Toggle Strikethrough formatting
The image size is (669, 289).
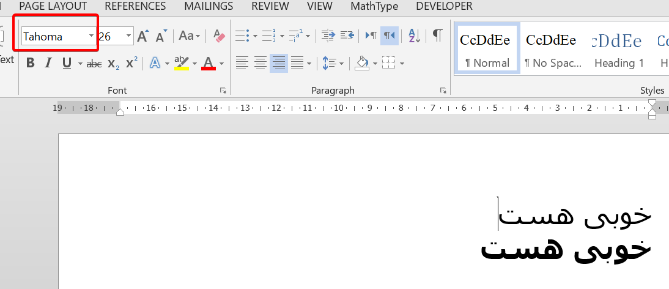(x=94, y=64)
